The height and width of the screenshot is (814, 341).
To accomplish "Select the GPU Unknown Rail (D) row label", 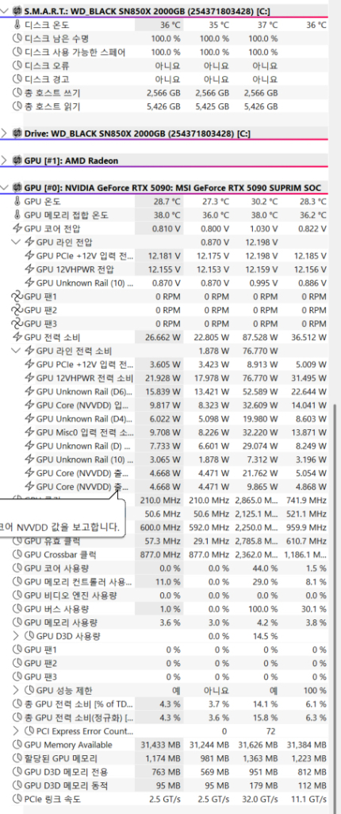I will [x=84, y=445].
